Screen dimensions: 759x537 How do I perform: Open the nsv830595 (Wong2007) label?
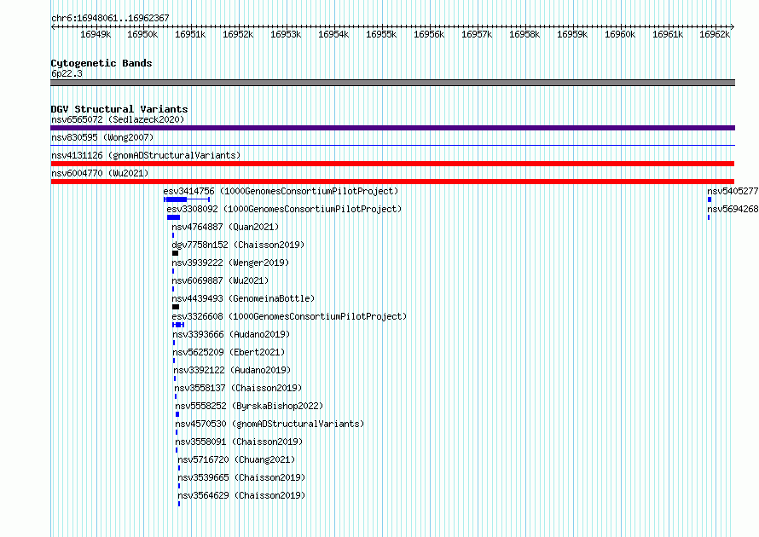pos(102,137)
